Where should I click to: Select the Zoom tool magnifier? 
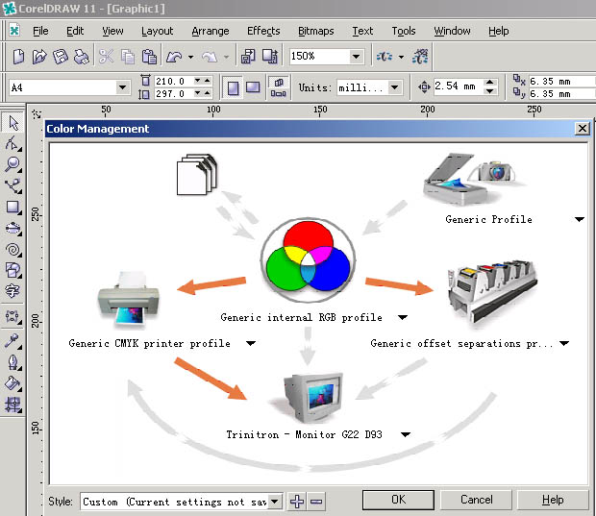(x=13, y=164)
